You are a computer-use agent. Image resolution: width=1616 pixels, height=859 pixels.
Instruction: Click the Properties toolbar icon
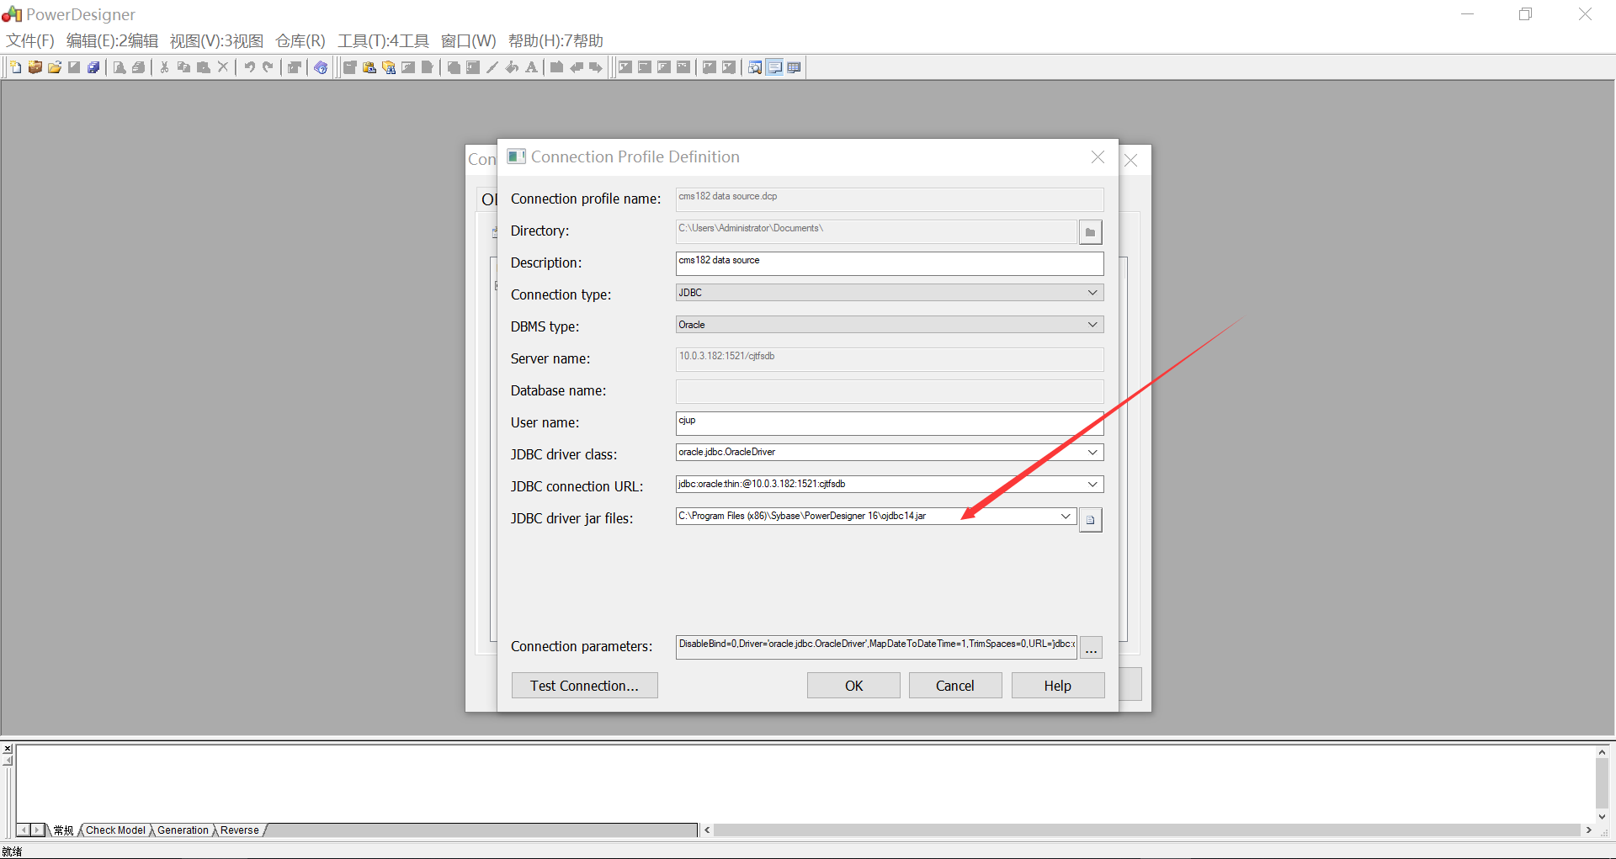295,67
